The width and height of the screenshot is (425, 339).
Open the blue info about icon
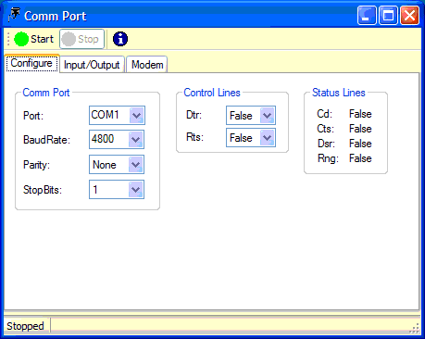click(120, 39)
